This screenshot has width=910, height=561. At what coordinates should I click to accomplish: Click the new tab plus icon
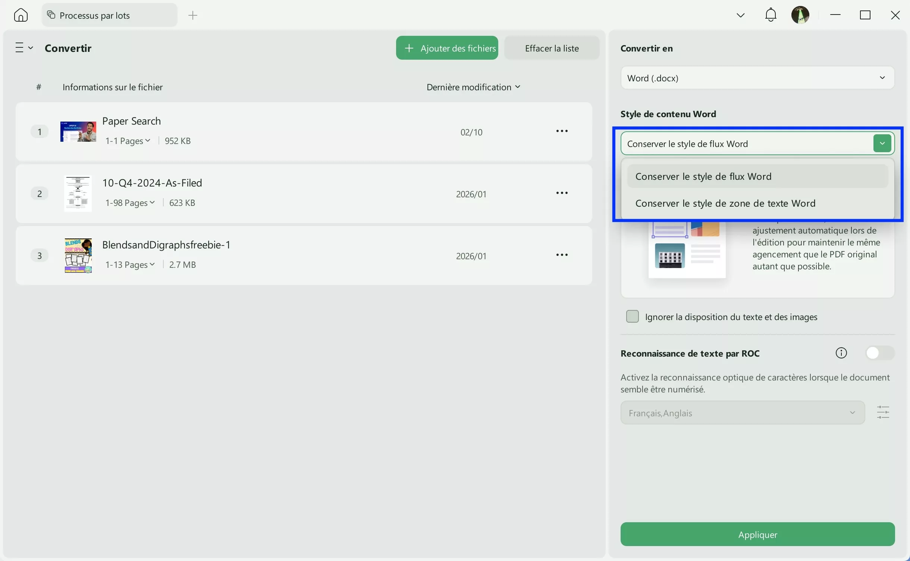coord(193,15)
